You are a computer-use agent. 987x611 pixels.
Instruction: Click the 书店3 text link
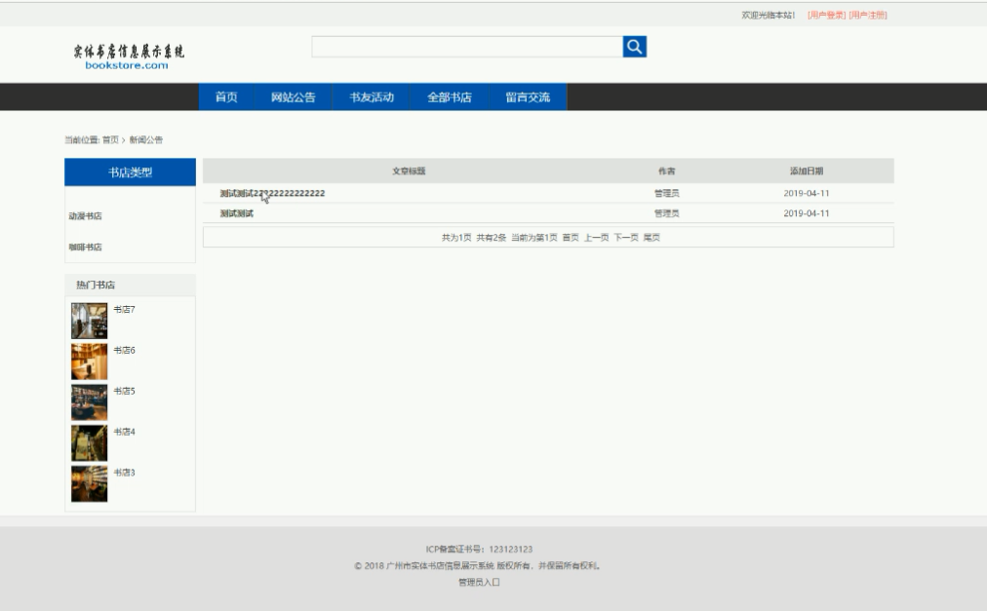pos(124,473)
